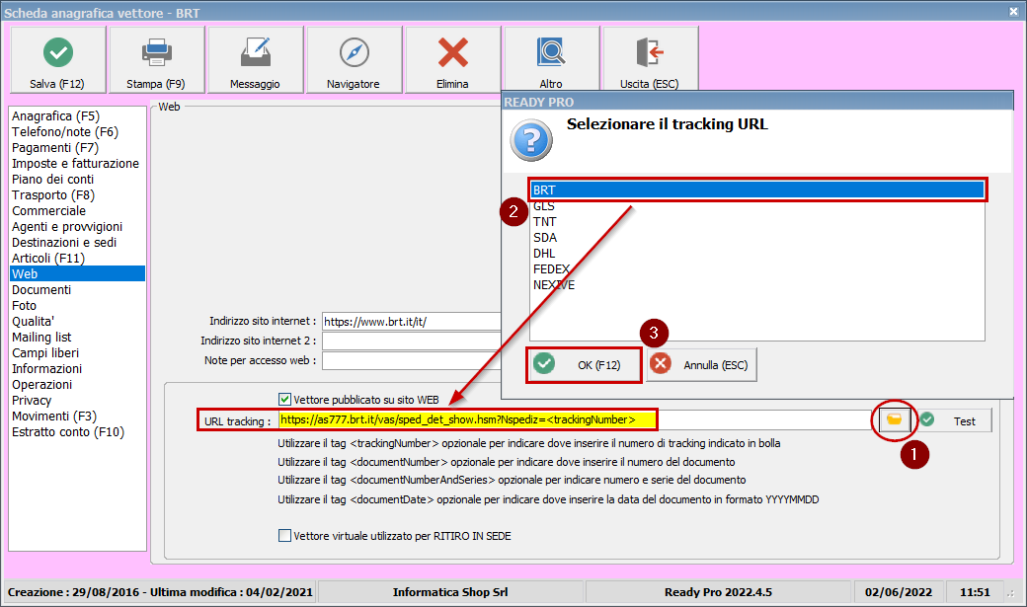Screen dimensions: 1027x607
Task: Focus the 'Indirizzo sito internet 2' field
Action: [x=412, y=341]
